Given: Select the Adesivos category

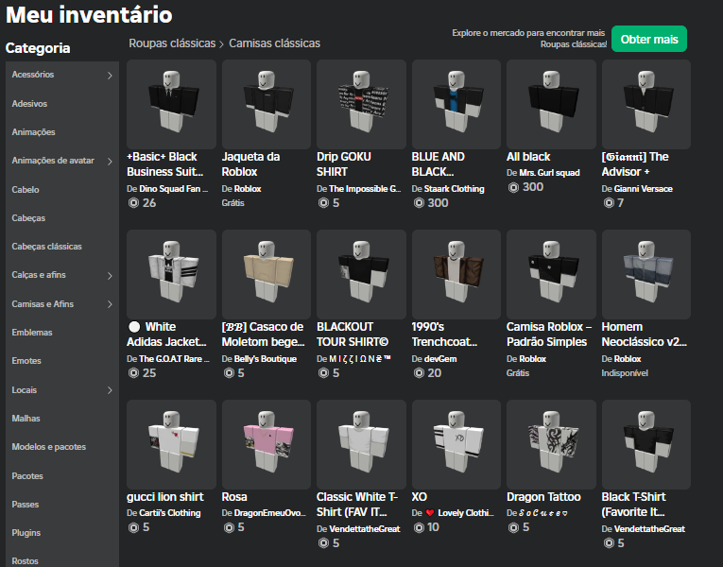Looking at the screenshot, I should click(x=29, y=104).
